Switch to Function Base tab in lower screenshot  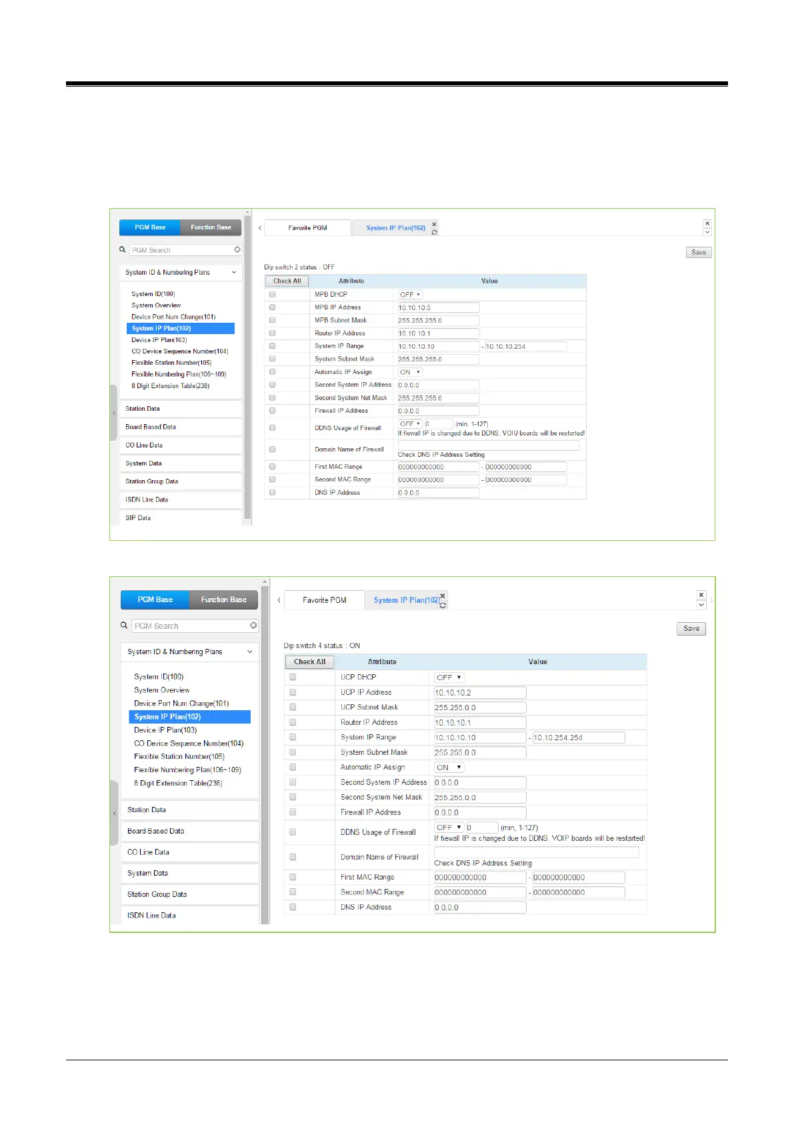(224, 600)
